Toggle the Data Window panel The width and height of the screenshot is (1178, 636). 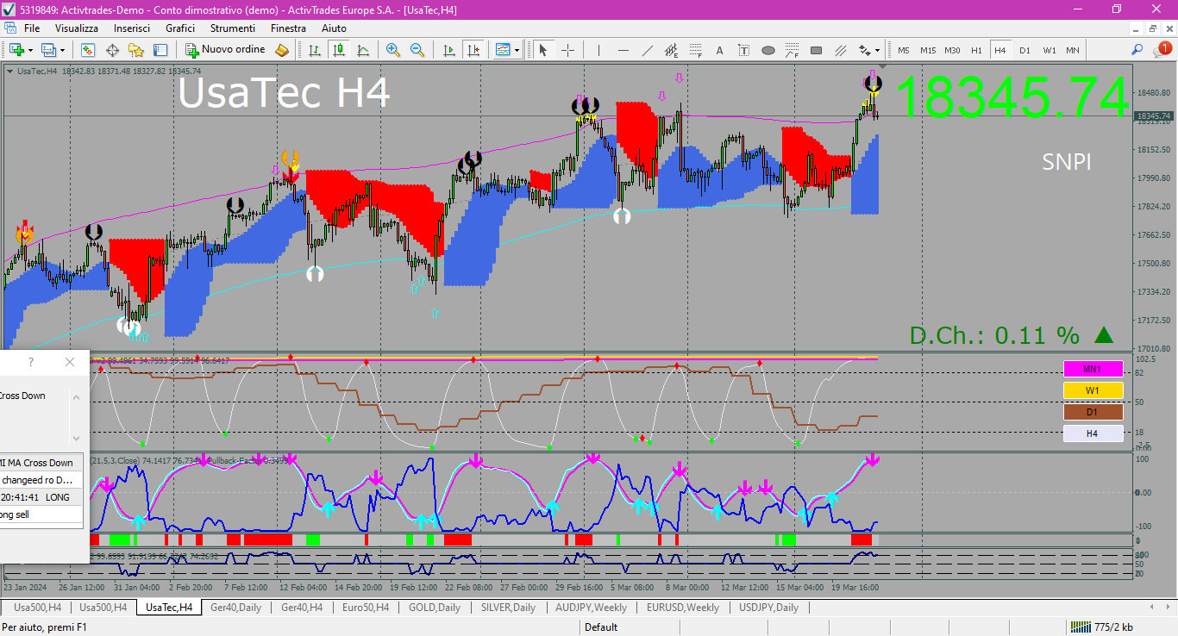pyautogui.click(x=112, y=50)
